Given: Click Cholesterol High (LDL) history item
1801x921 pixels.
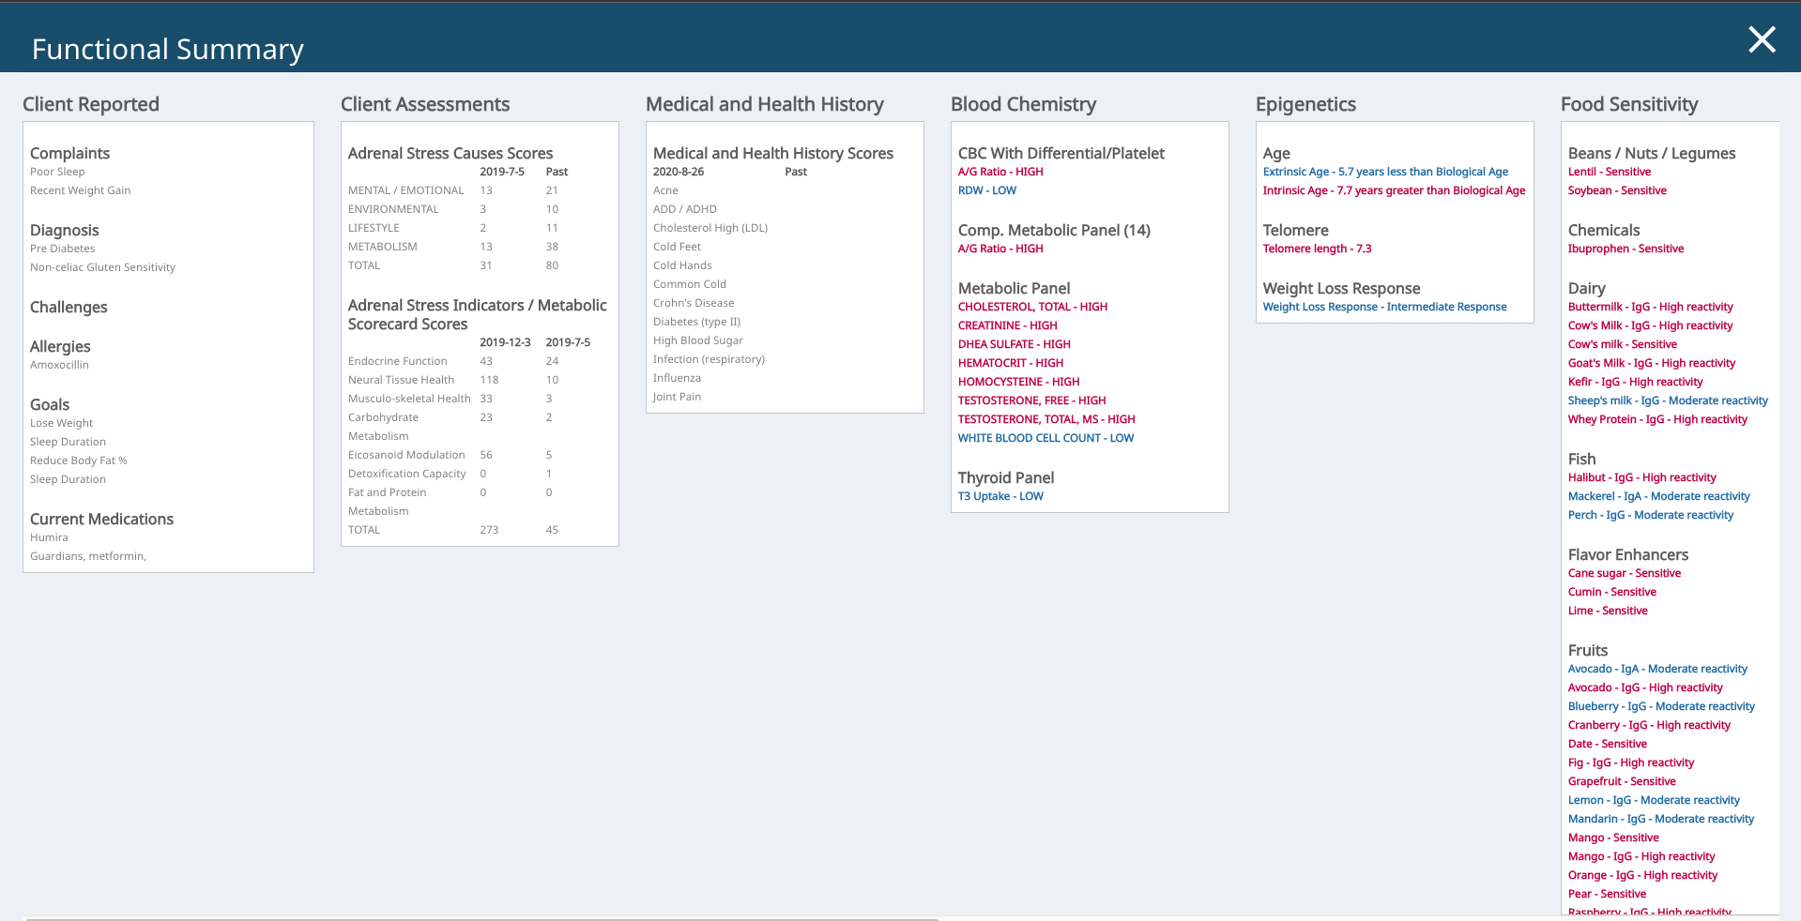Looking at the screenshot, I should 710,228.
